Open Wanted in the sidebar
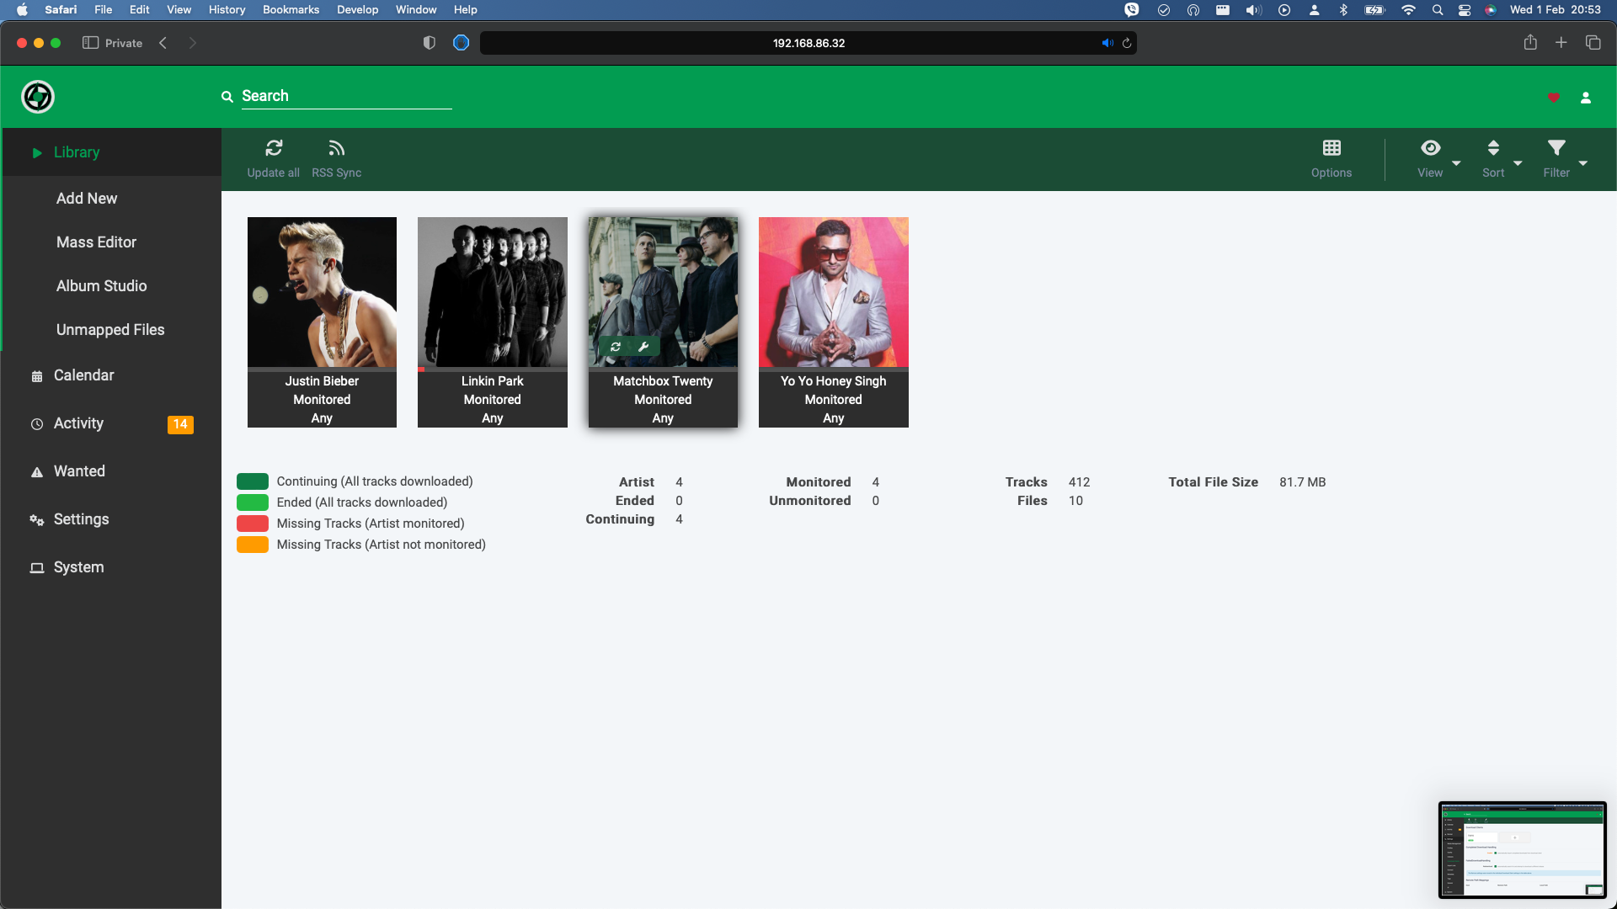1617x909 pixels. (x=112, y=471)
